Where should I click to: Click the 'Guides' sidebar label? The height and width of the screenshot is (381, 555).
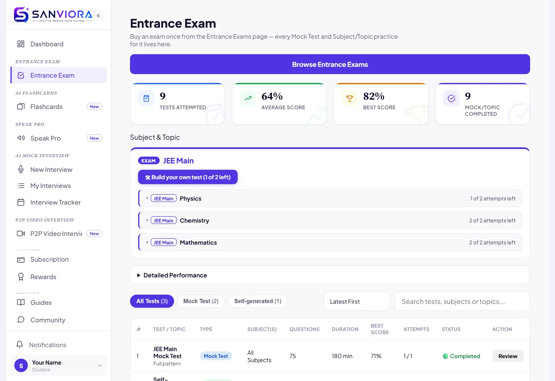pyautogui.click(x=41, y=303)
